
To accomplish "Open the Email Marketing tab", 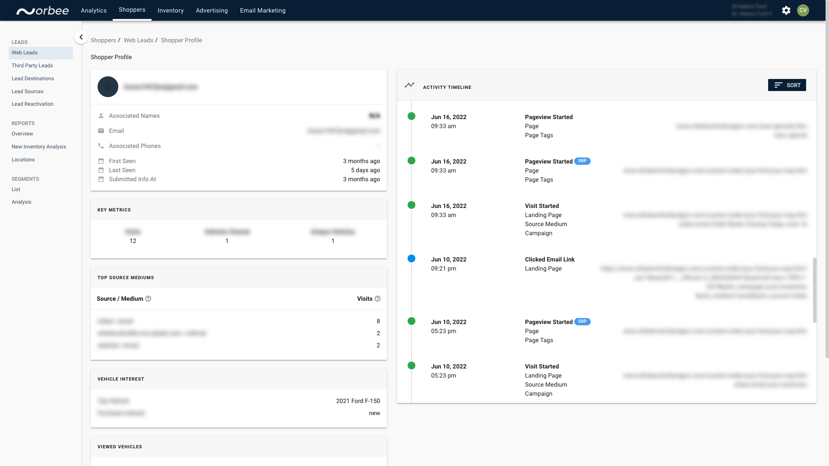I will pyautogui.click(x=263, y=10).
